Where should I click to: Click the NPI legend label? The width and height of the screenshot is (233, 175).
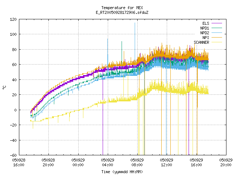(206, 38)
